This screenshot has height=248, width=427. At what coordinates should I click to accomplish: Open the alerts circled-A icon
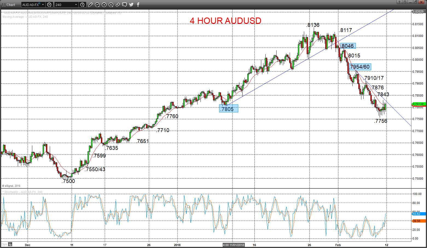[111, 5]
